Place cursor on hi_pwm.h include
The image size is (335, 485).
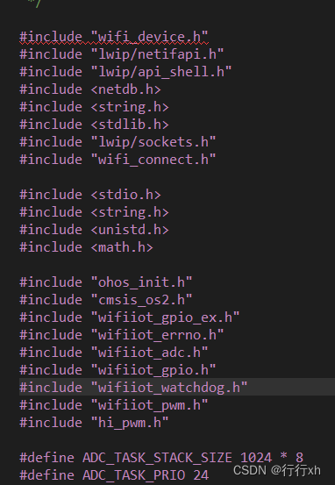coord(94,423)
